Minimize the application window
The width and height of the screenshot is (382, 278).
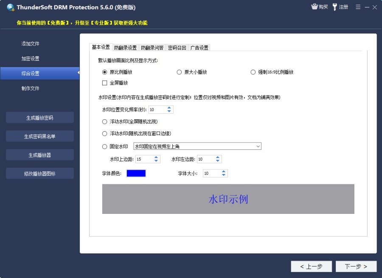click(367, 7)
